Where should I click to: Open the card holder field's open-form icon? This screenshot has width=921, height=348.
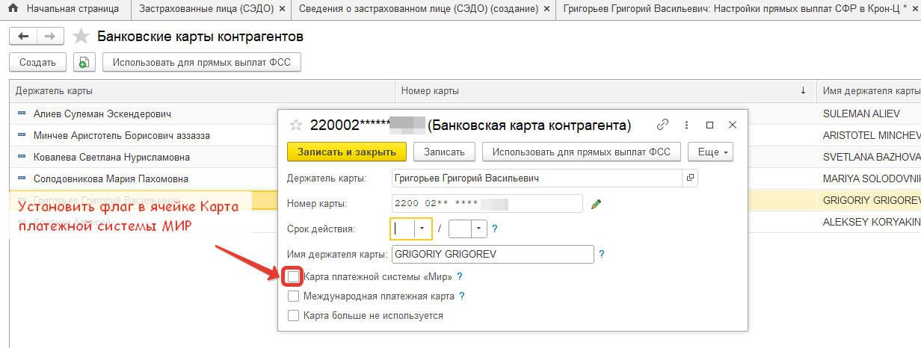pos(690,178)
